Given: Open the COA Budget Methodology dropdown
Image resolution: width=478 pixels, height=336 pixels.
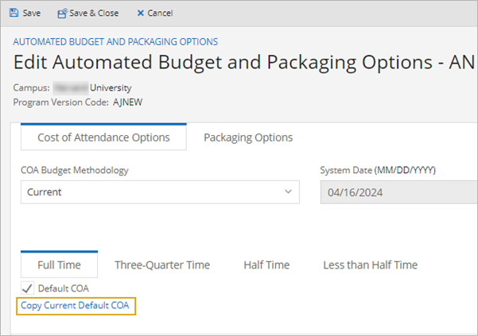Looking at the screenshot, I should (160, 192).
